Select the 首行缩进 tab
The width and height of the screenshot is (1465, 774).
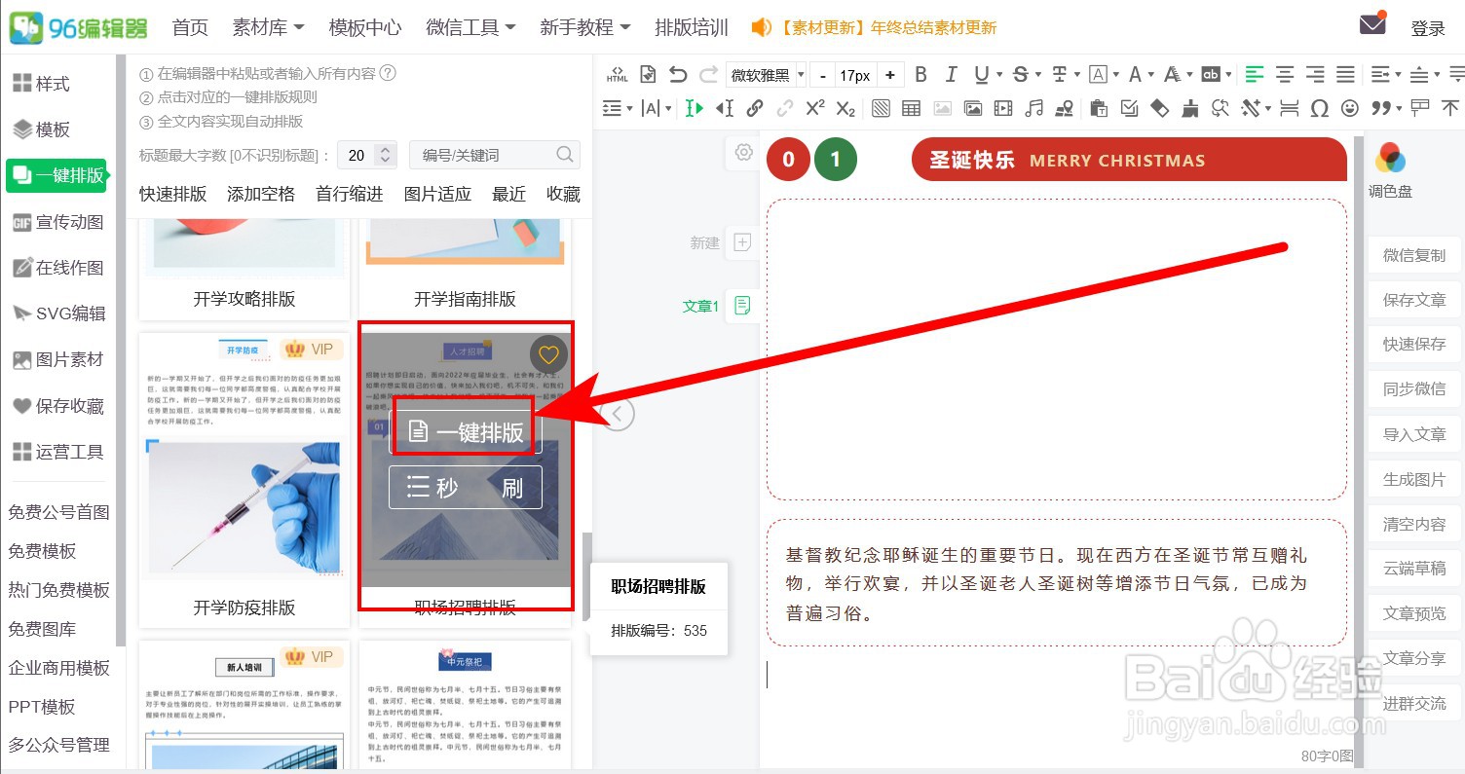[x=348, y=194]
